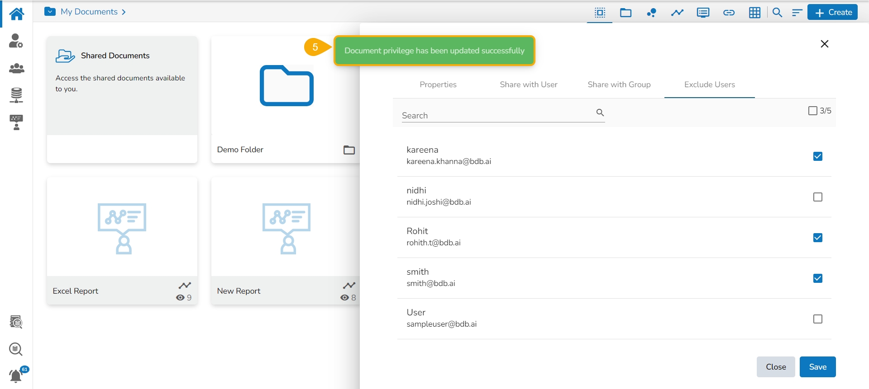Open the sort options icon in toolbar

click(x=797, y=13)
